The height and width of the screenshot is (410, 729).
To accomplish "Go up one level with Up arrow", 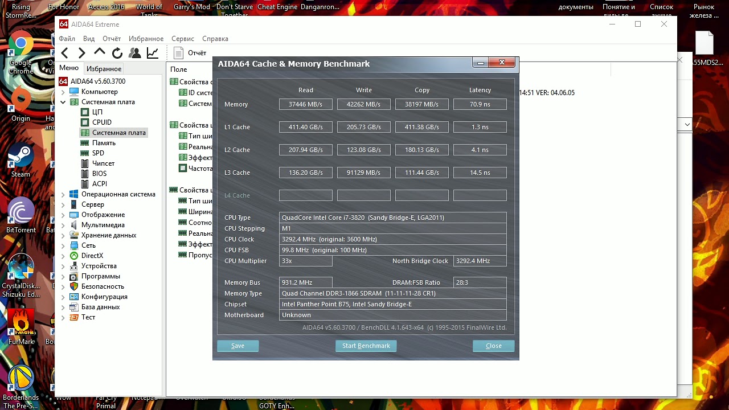I will click(100, 52).
